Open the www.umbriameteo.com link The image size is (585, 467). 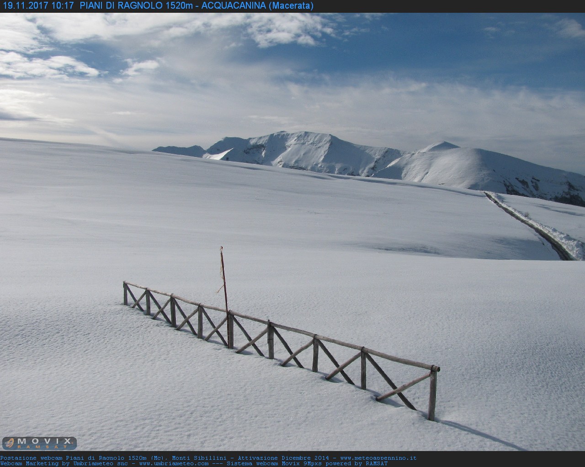pyautogui.click(x=174, y=463)
